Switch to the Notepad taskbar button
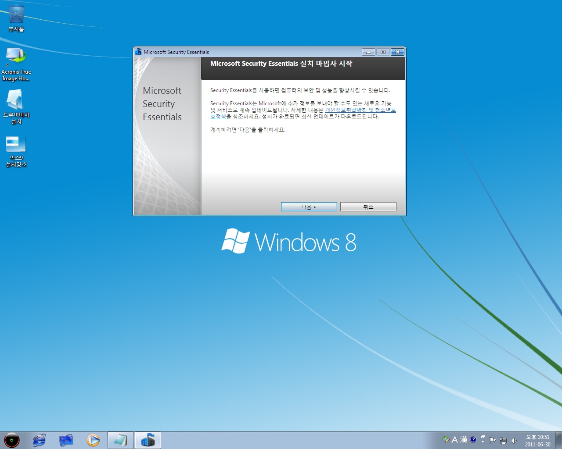The width and height of the screenshot is (562, 449). (x=120, y=440)
